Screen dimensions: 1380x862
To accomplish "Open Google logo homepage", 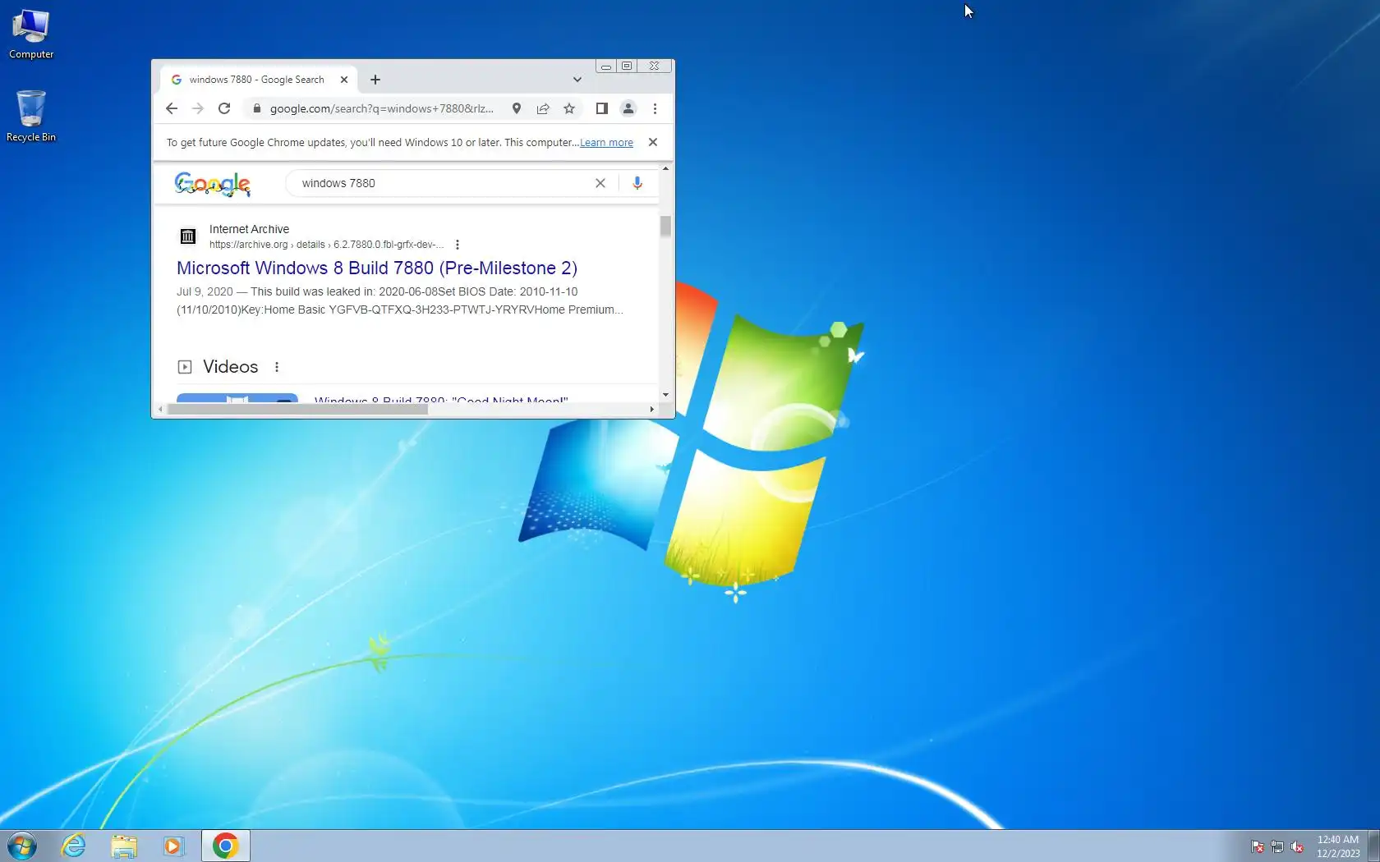I will tap(213, 184).
